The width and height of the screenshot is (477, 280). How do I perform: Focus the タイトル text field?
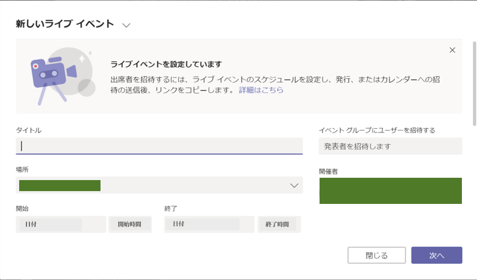pos(159,146)
